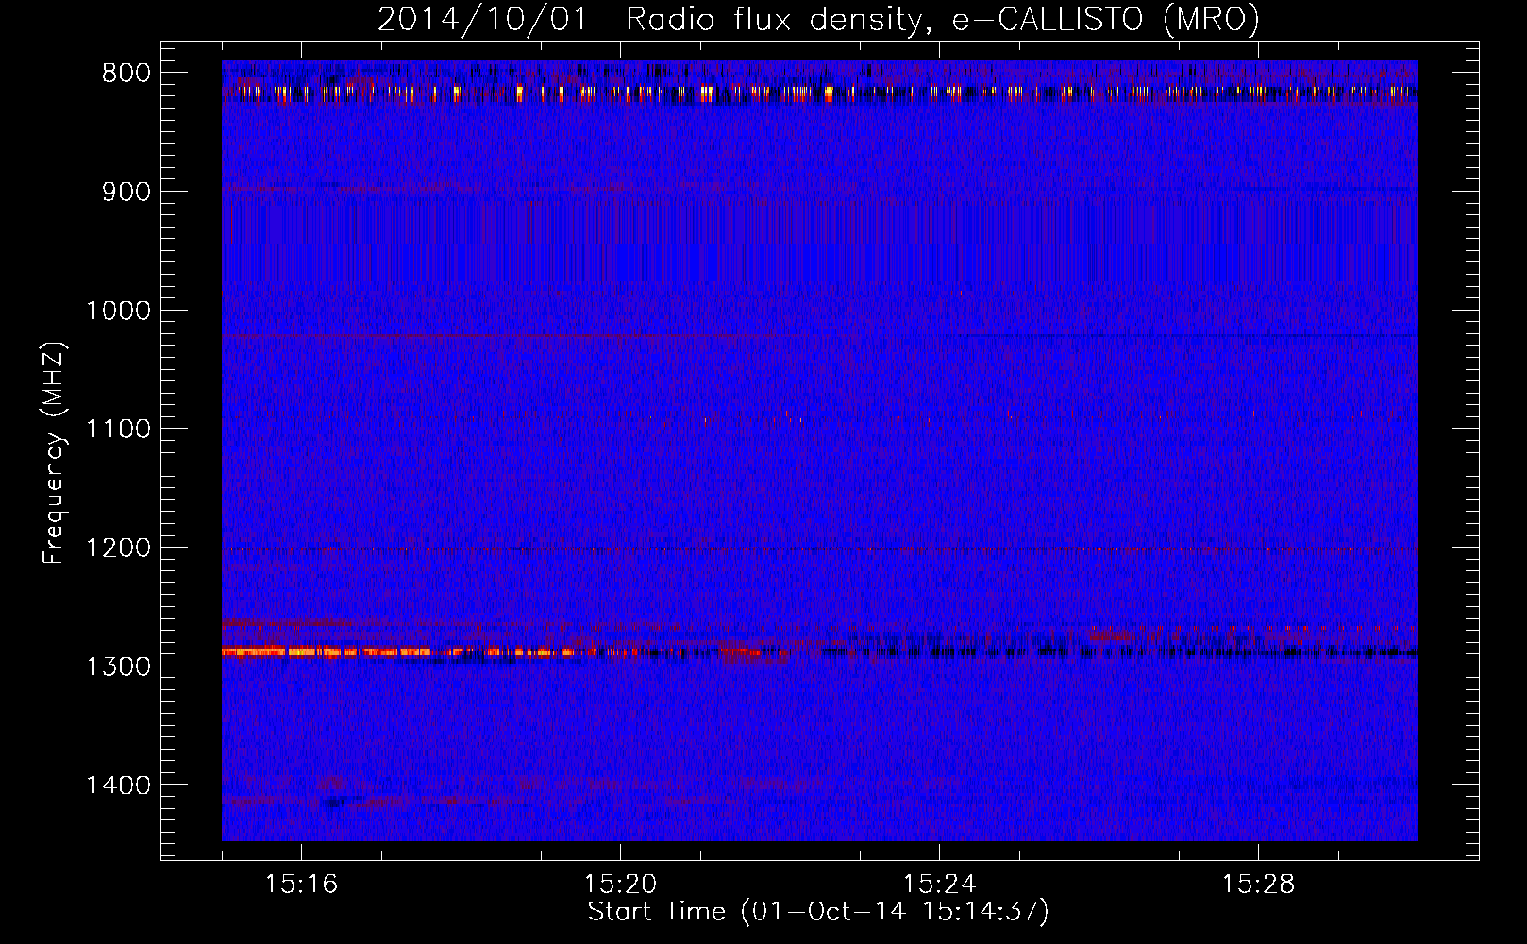Click the 15:16 time axis label

(301, 885)
